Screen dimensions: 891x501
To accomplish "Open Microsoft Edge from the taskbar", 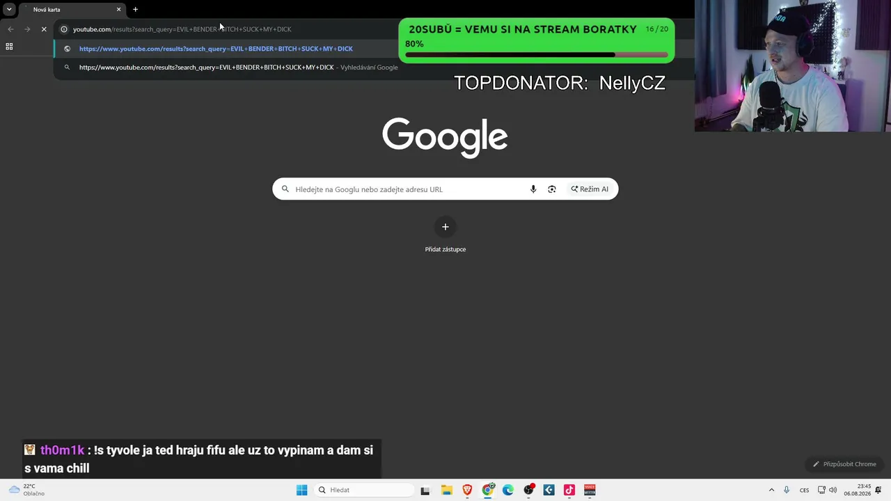I will tap(508, 490).
